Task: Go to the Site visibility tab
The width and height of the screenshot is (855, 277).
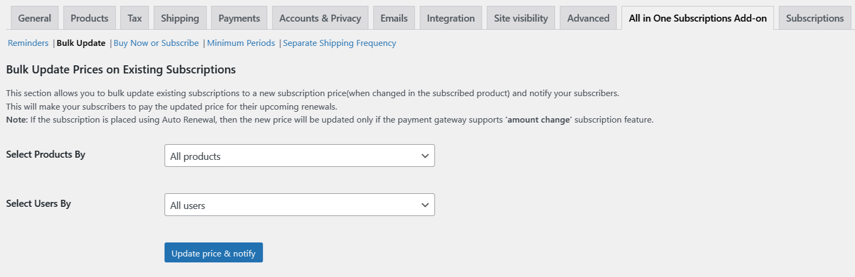Action: point(521,18)
